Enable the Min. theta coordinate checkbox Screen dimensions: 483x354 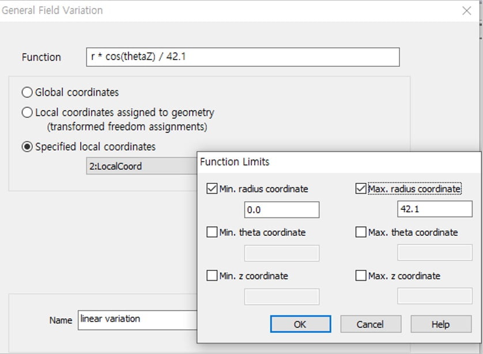(212, 232)
